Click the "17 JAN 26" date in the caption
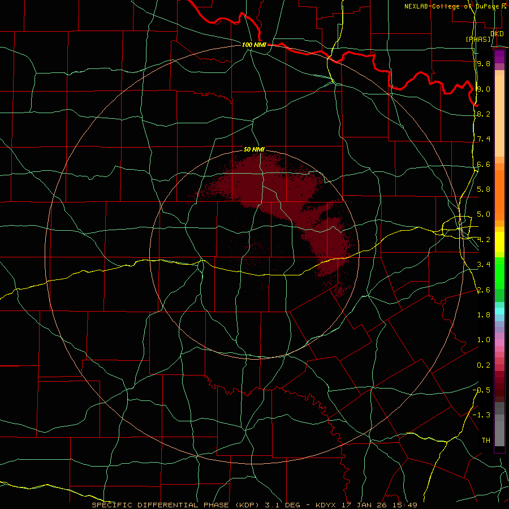Screen dimensions: 509x509 (x=363, y=505)
